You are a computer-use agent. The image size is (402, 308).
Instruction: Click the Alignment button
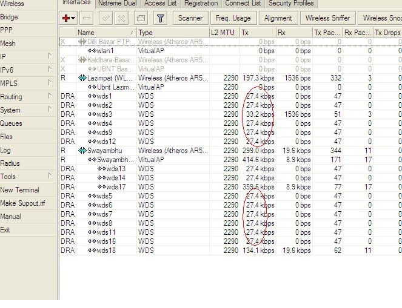tap(278, 18)
